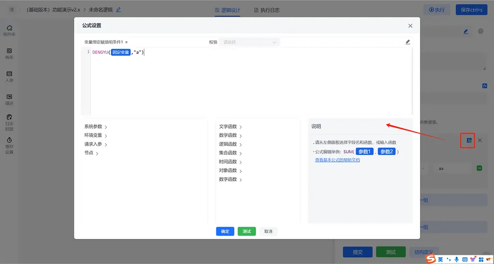
Task: Open the 描述 sidebar item
Action: pos(9,100)
